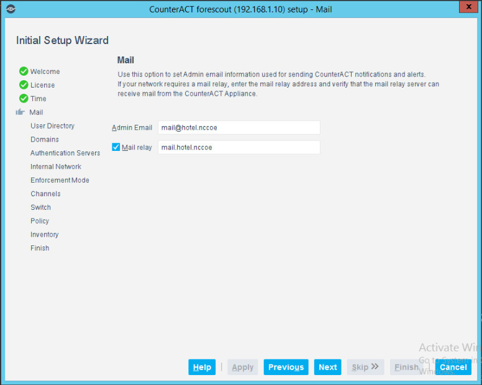Image resolution: width=482 pixels, height=385 pixels.
Task: Uncheck the Mail relay checkbox
Action: [x=116, y=147]
